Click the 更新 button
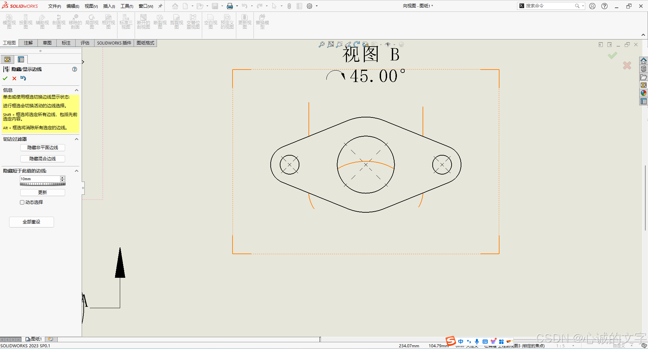 pos(43,193)
